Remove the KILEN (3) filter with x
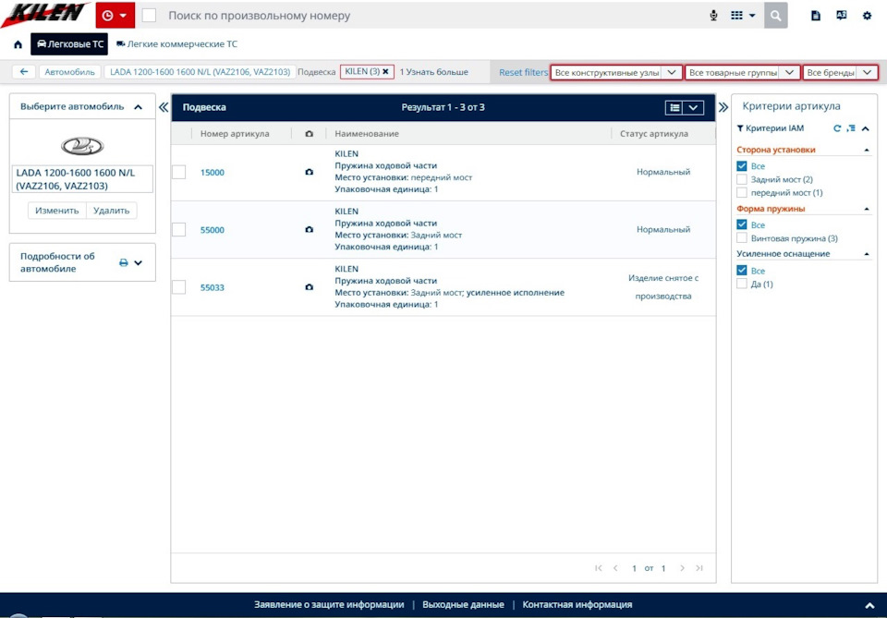The image size is (887, 618). point(385,72)
